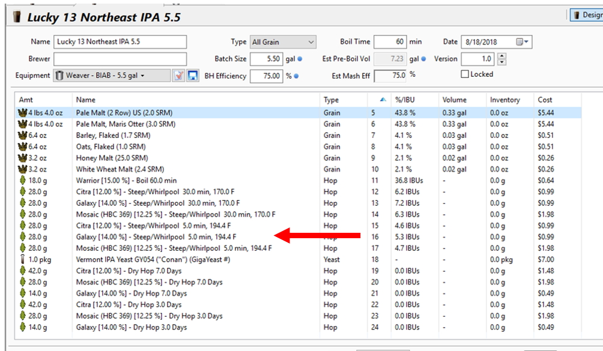Click the '1.0 pkg' amount cell

pyautogui.click(x=40, y=260)
